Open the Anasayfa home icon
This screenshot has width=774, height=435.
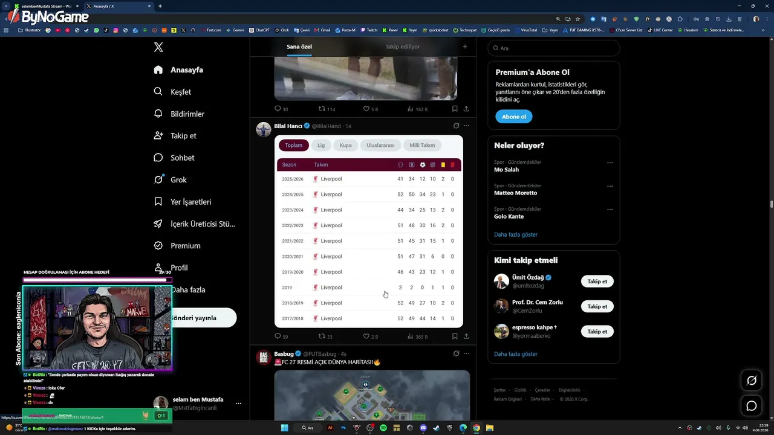(158, 69)
